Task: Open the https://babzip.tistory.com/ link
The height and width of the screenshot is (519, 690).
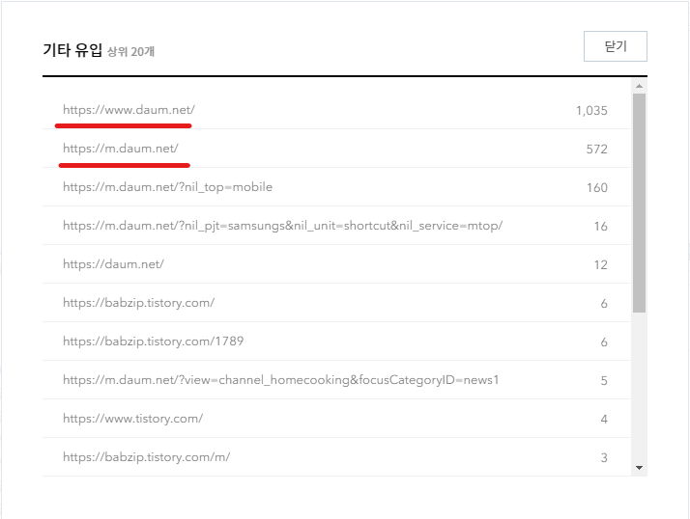Action: click(138, 303)
